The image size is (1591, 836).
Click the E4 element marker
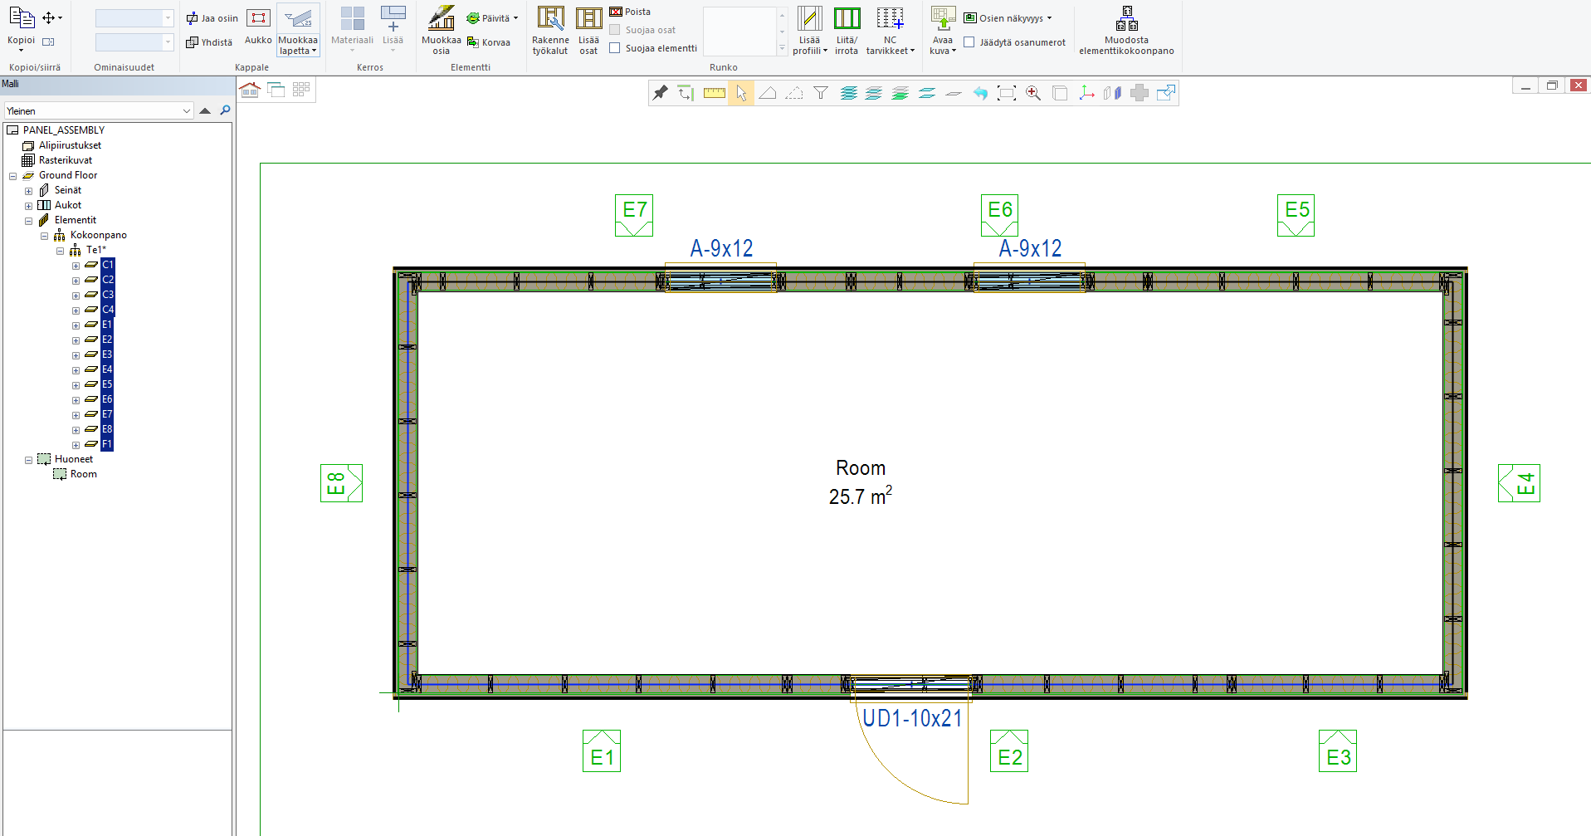point(1519,483)
